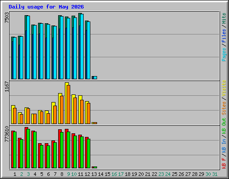This screenshot has width=229, height=179.
Task: Click day label 27
Action: [188, 174]
